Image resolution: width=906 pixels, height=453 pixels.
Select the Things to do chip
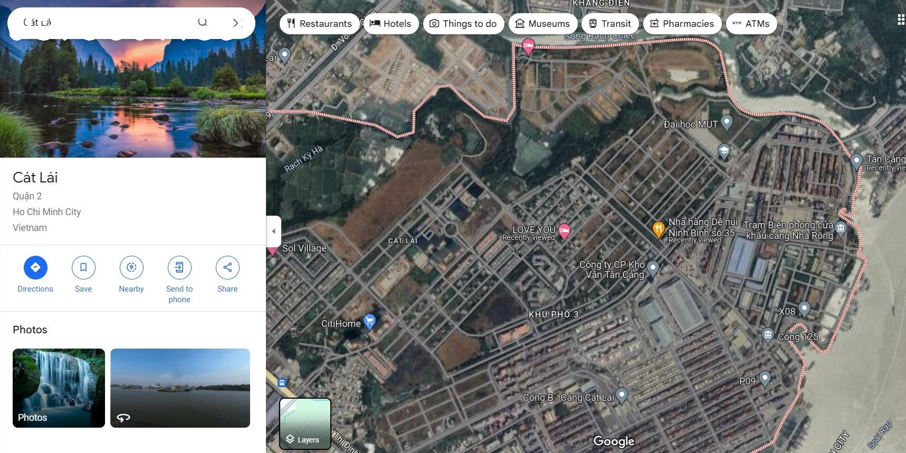click(x=463, y=24)
